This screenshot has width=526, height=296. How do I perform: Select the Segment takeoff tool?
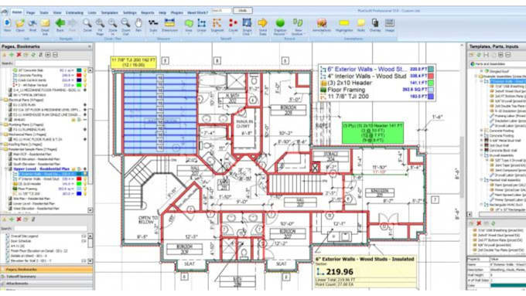tap(217, 22)
